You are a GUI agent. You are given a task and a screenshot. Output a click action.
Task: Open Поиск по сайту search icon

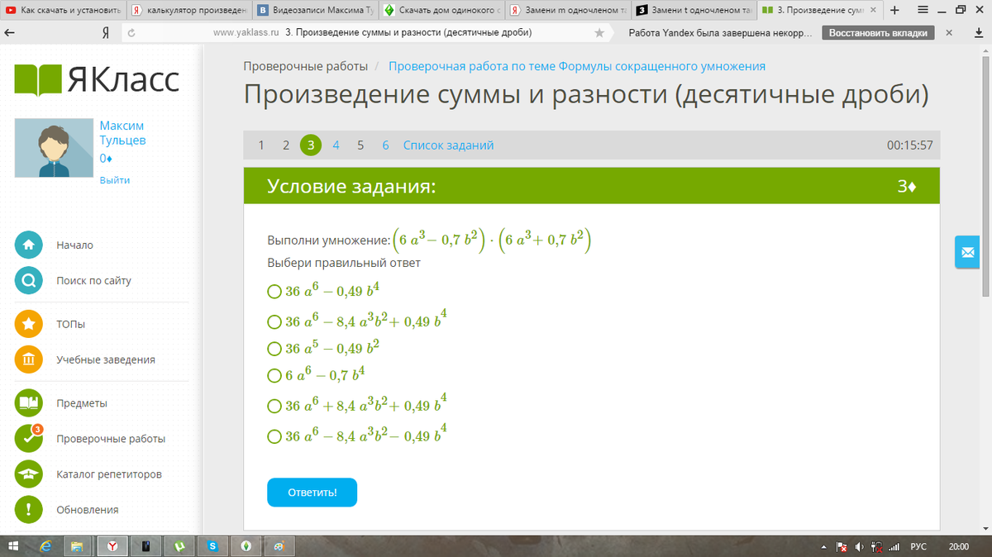point(29,281)
